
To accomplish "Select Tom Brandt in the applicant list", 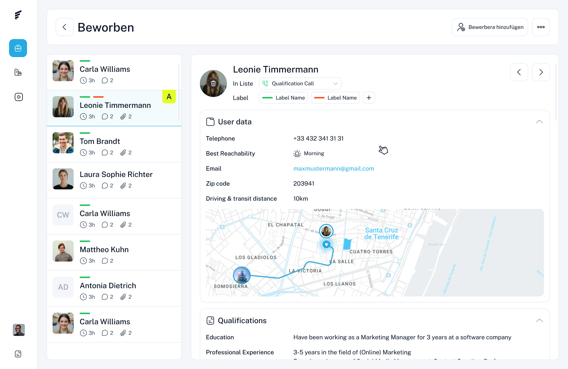I will [x=114, y=144].
